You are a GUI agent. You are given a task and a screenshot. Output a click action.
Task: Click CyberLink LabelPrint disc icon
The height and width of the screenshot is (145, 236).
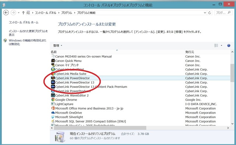coord(53,69)
